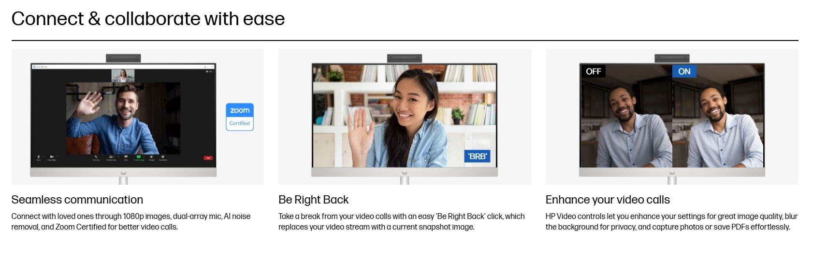Screen dimensions: 813x258
Task: Click the waving woman monitor image
Action: click(x=405, y=117)
